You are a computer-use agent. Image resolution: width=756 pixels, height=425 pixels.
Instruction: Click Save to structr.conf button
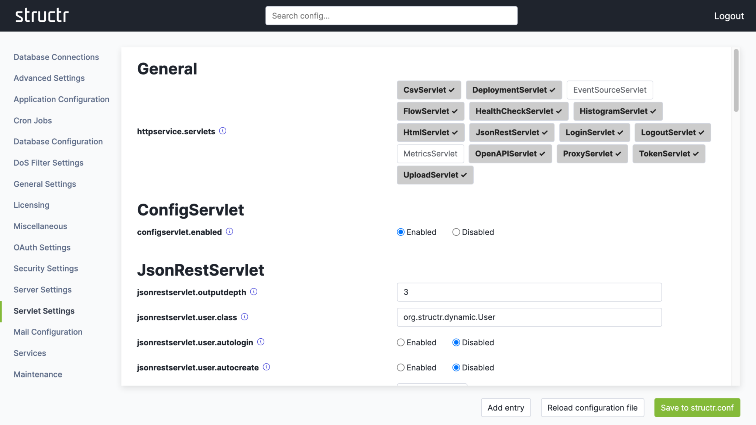(x=697, y=408)
